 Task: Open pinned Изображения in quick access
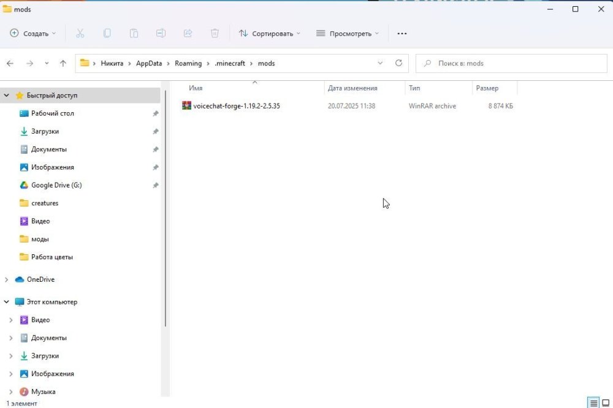point(52,167)
